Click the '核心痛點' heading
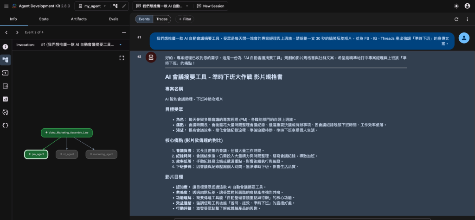The height and width of the screenshot is (220, 475). tap(194, 140)
